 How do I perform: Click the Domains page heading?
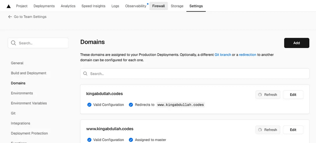click(x=92, y=42)
